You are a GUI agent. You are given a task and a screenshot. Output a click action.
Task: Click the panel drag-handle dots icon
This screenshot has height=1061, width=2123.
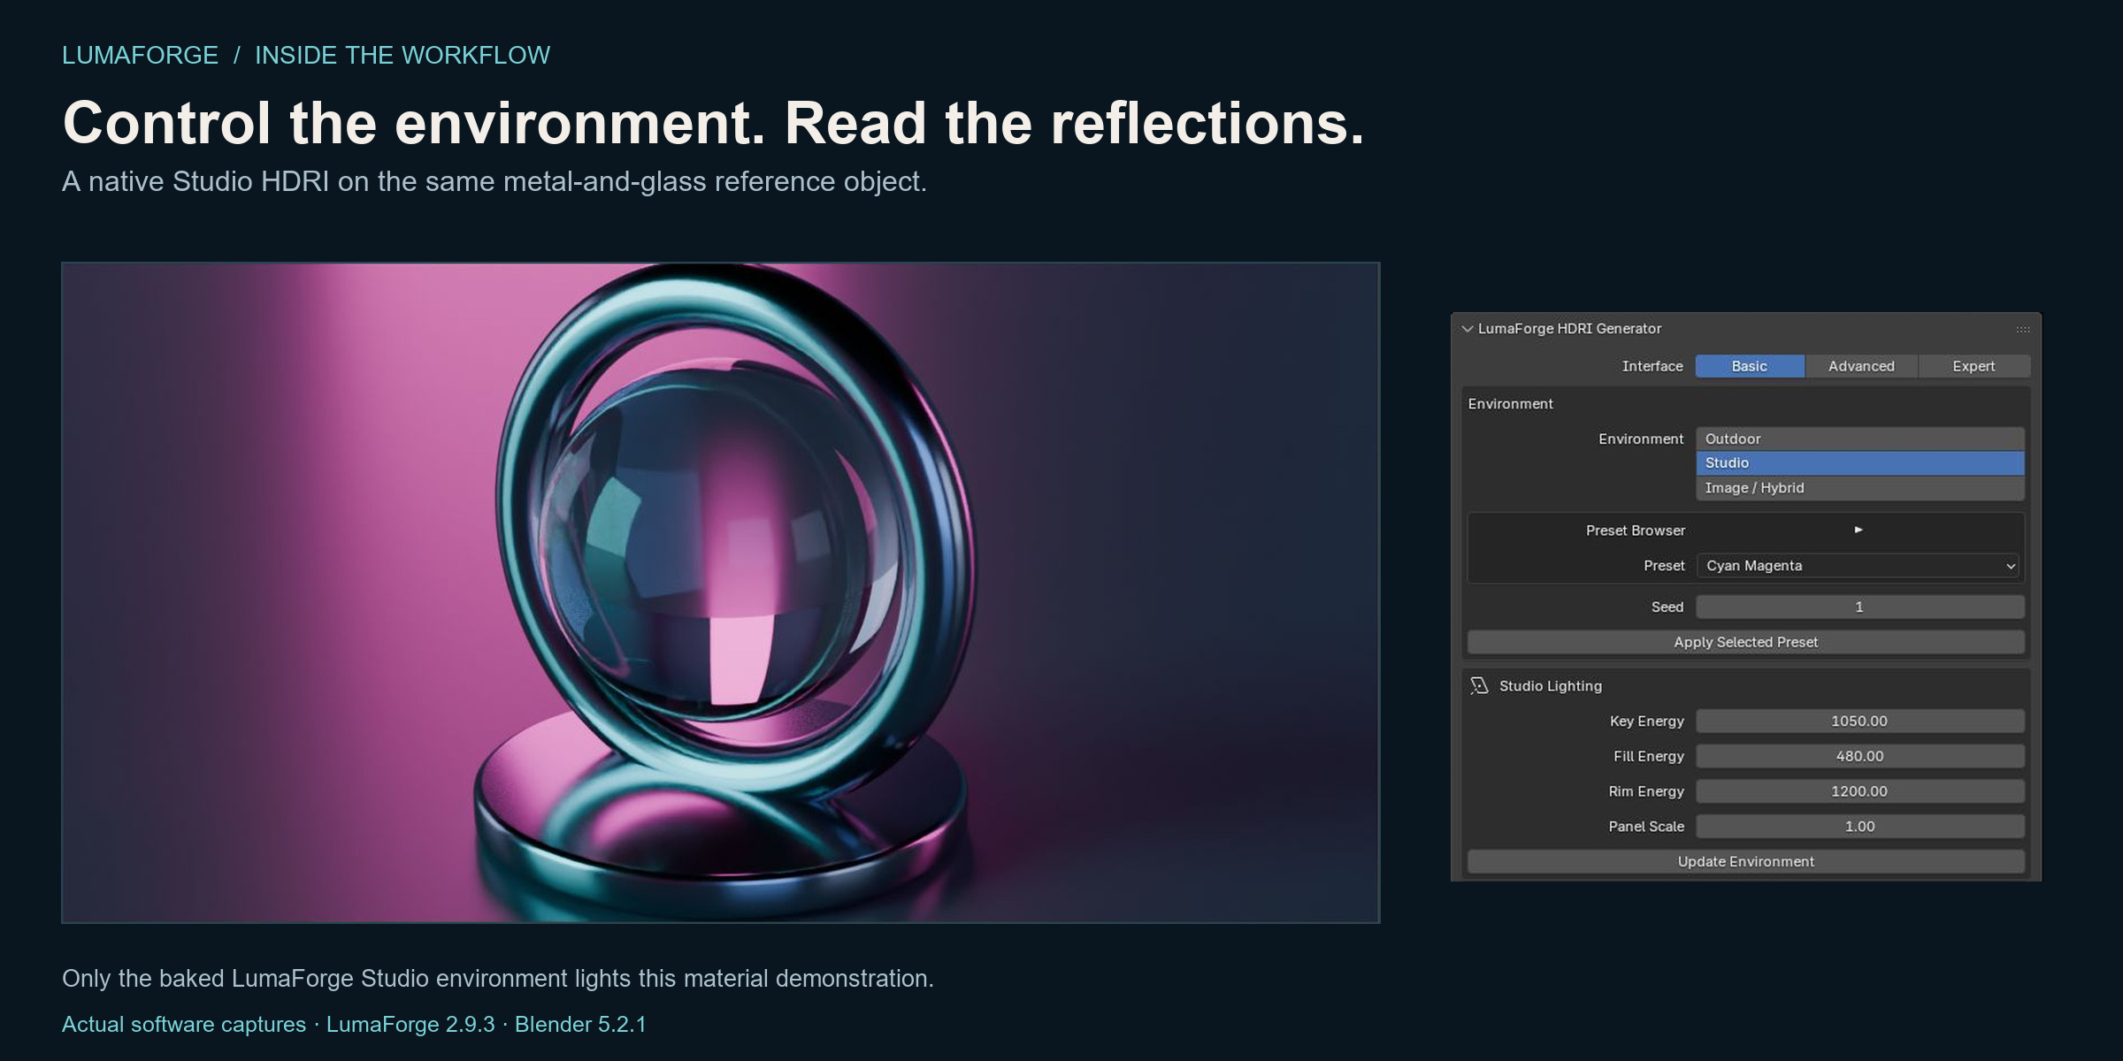coord(2023,330)
